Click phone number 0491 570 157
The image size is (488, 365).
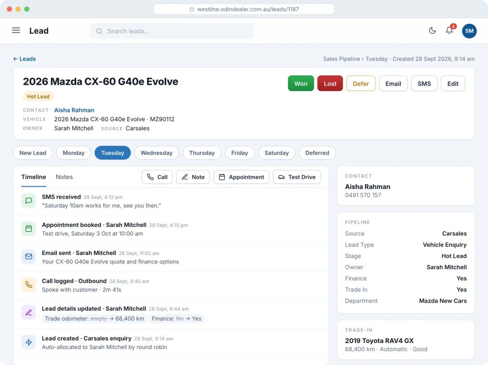coord(363,195)
